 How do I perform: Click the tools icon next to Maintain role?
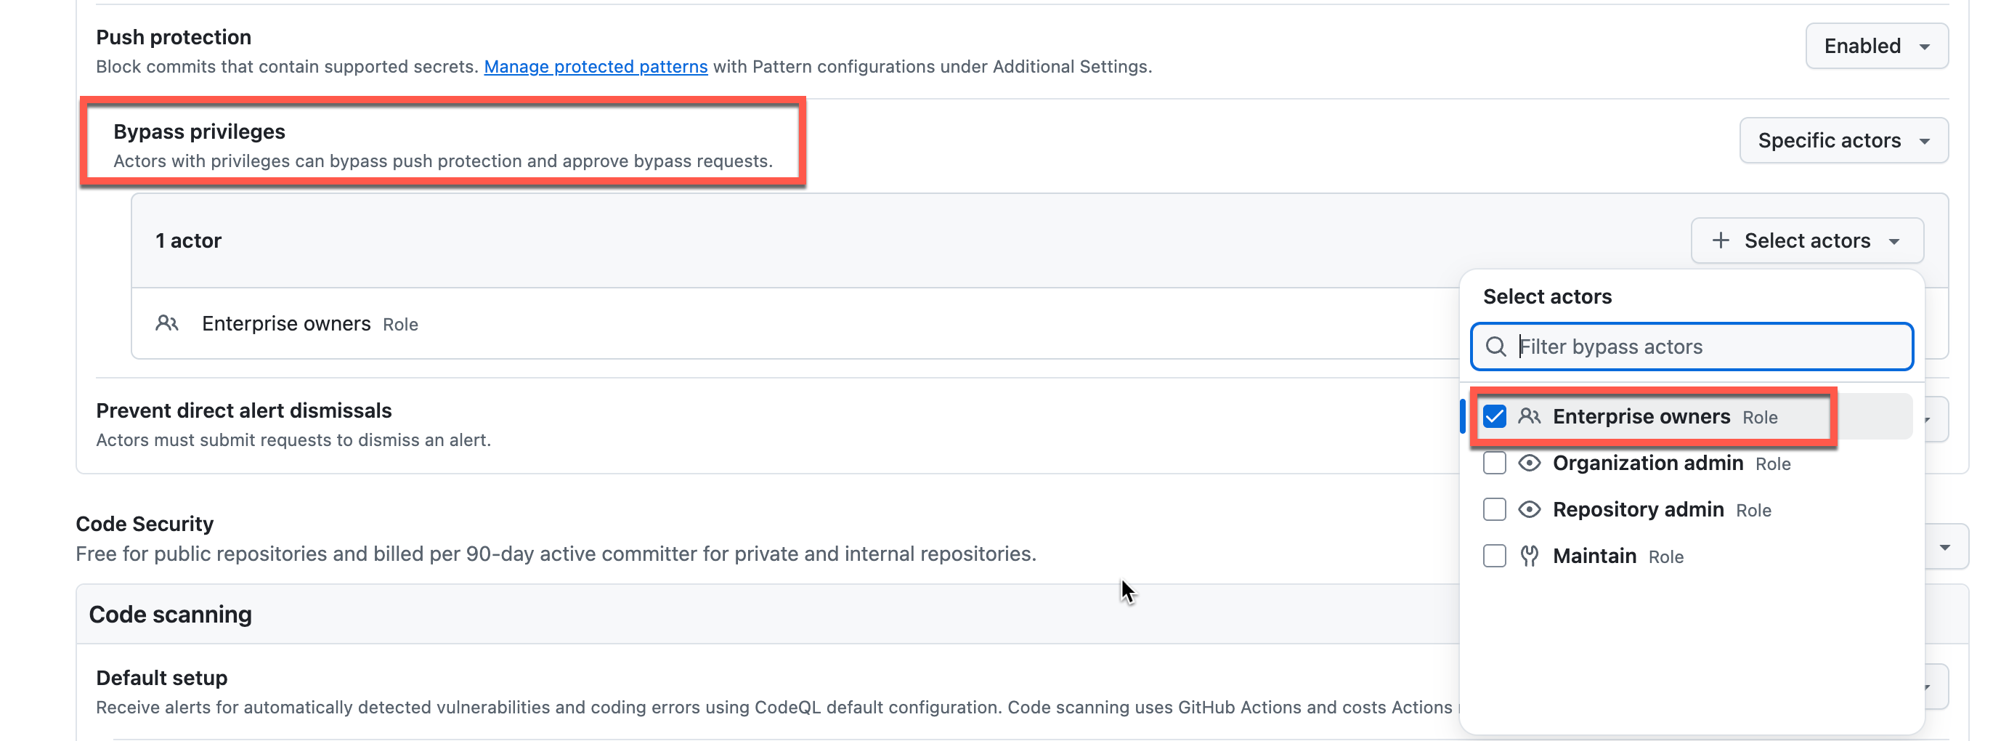pos(1529,555)
